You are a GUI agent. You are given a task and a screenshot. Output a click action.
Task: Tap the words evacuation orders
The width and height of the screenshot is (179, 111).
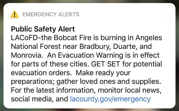point(40,73)
